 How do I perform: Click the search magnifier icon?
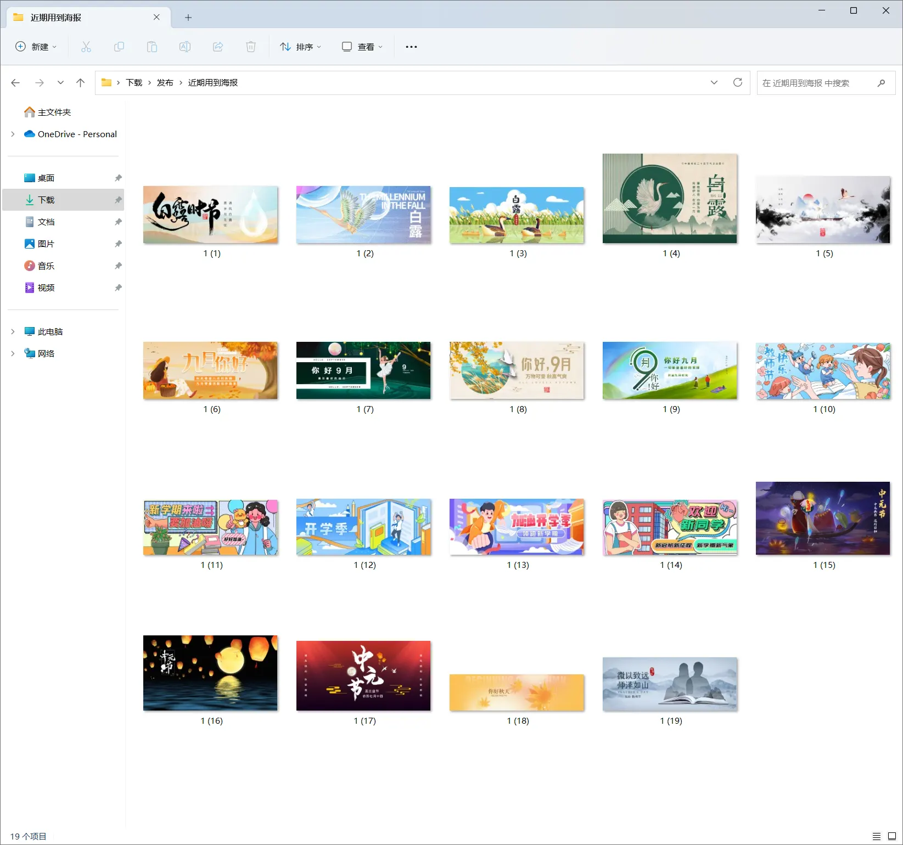(x=881, y=83)
